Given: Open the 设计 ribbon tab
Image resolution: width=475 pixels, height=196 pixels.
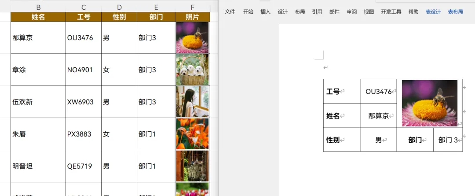Looking at the screenshot, I should coord(283,12).
